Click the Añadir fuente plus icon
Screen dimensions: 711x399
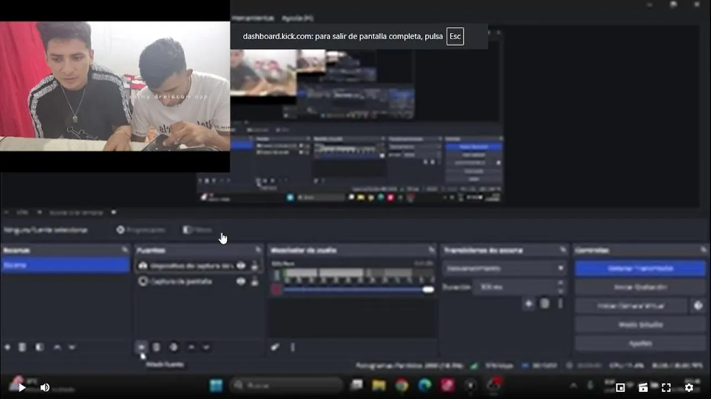(141, 347)
